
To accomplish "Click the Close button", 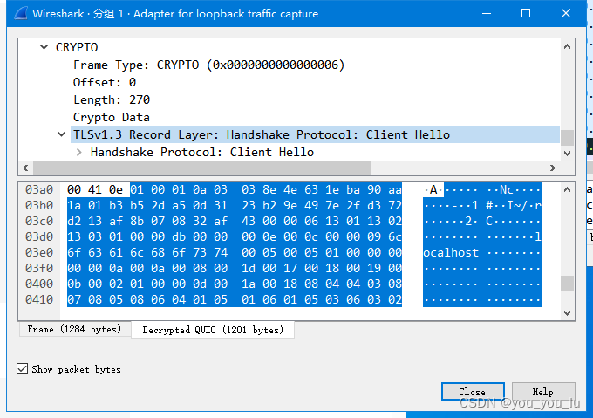I will (473, 392).
